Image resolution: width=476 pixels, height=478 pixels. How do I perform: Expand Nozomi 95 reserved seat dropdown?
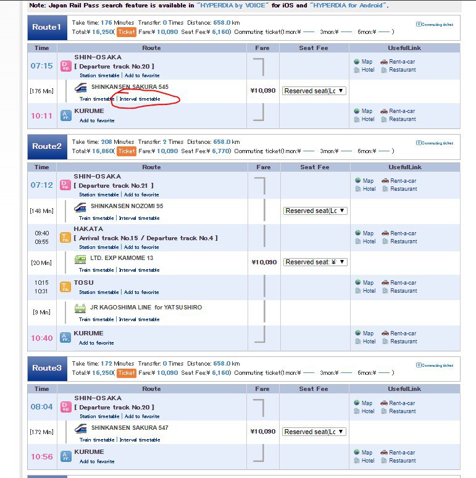click(x=315, y=211)
